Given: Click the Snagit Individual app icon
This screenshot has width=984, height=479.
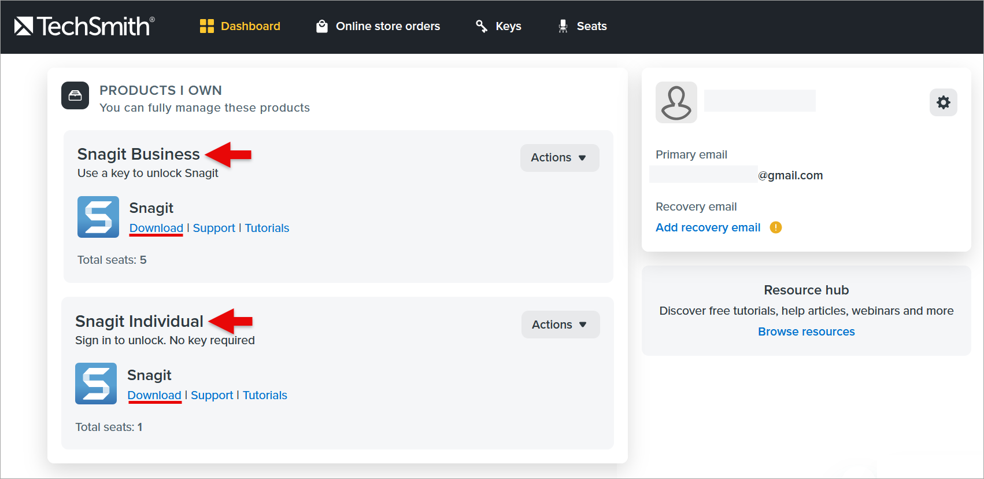Looking at the screenshot, I should (96, 384).
